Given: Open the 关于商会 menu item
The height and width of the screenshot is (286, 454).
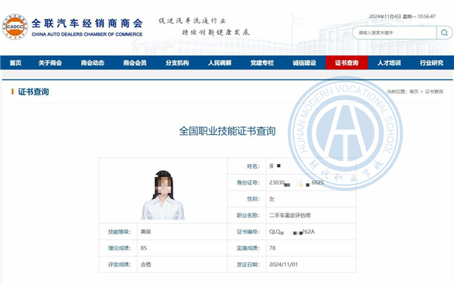Looking at the screenshot, I should click(50, 63).
